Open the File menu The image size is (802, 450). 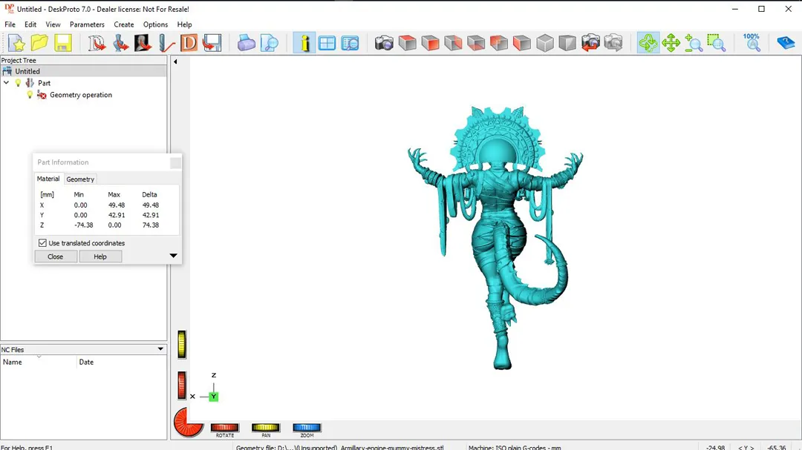tap(10, 24)
